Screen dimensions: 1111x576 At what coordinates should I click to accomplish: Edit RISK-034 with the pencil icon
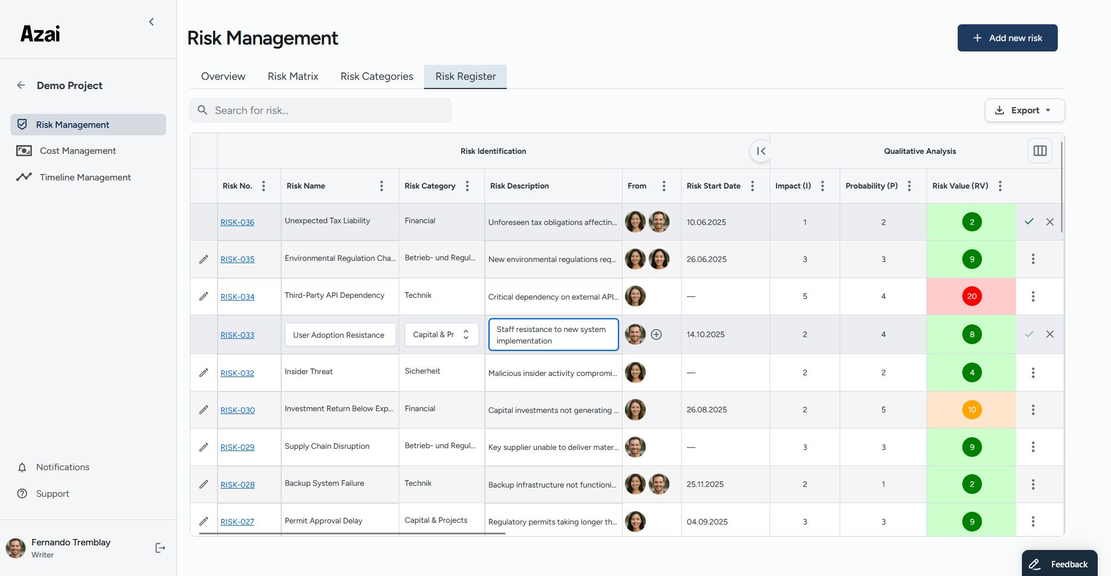[x=204, y=296]
